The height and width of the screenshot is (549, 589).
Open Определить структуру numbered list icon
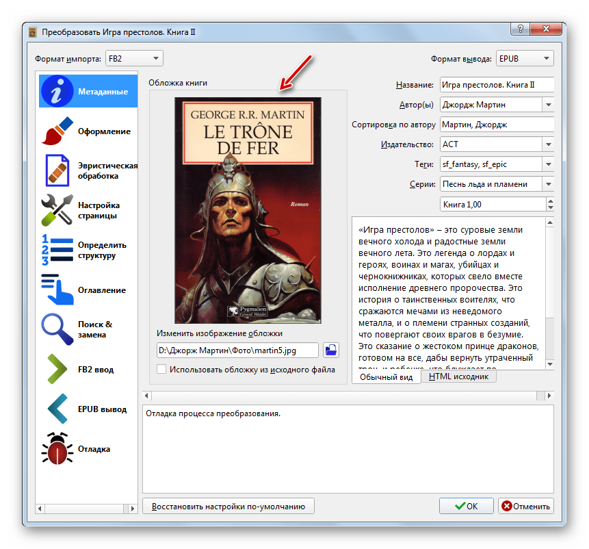57,250
